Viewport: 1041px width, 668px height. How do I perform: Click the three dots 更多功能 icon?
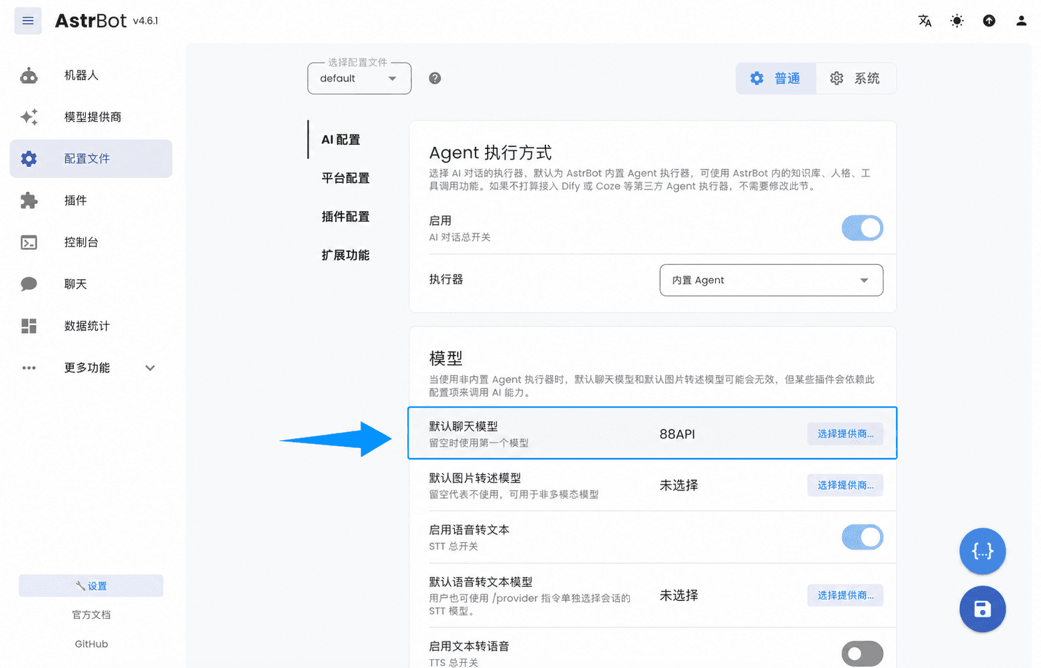pyautogui.click(x=29, y=368)
